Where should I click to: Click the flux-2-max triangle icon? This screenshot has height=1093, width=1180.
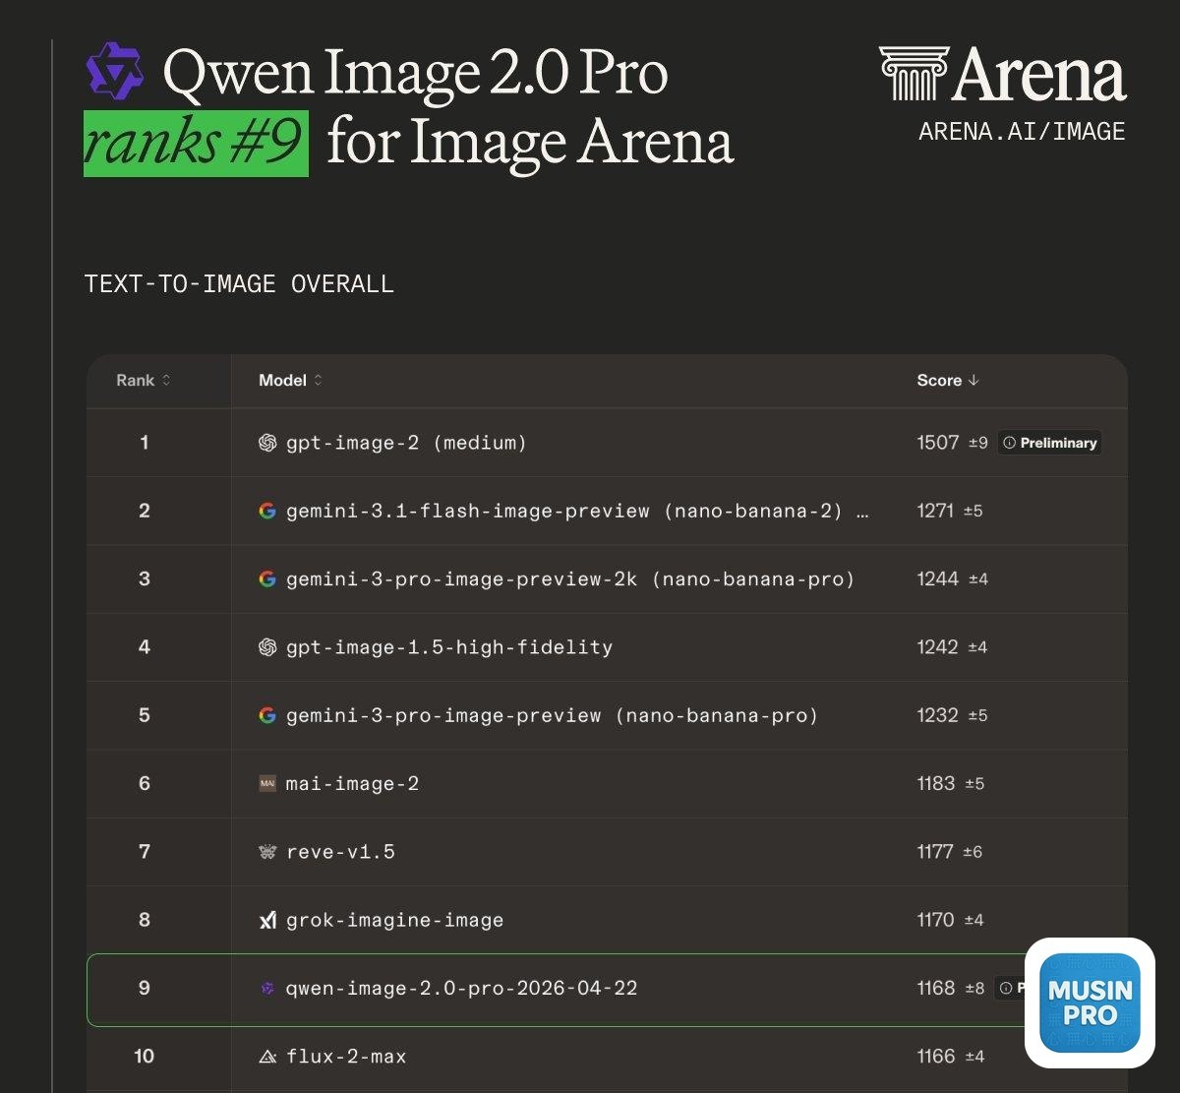coord(267,1057)
